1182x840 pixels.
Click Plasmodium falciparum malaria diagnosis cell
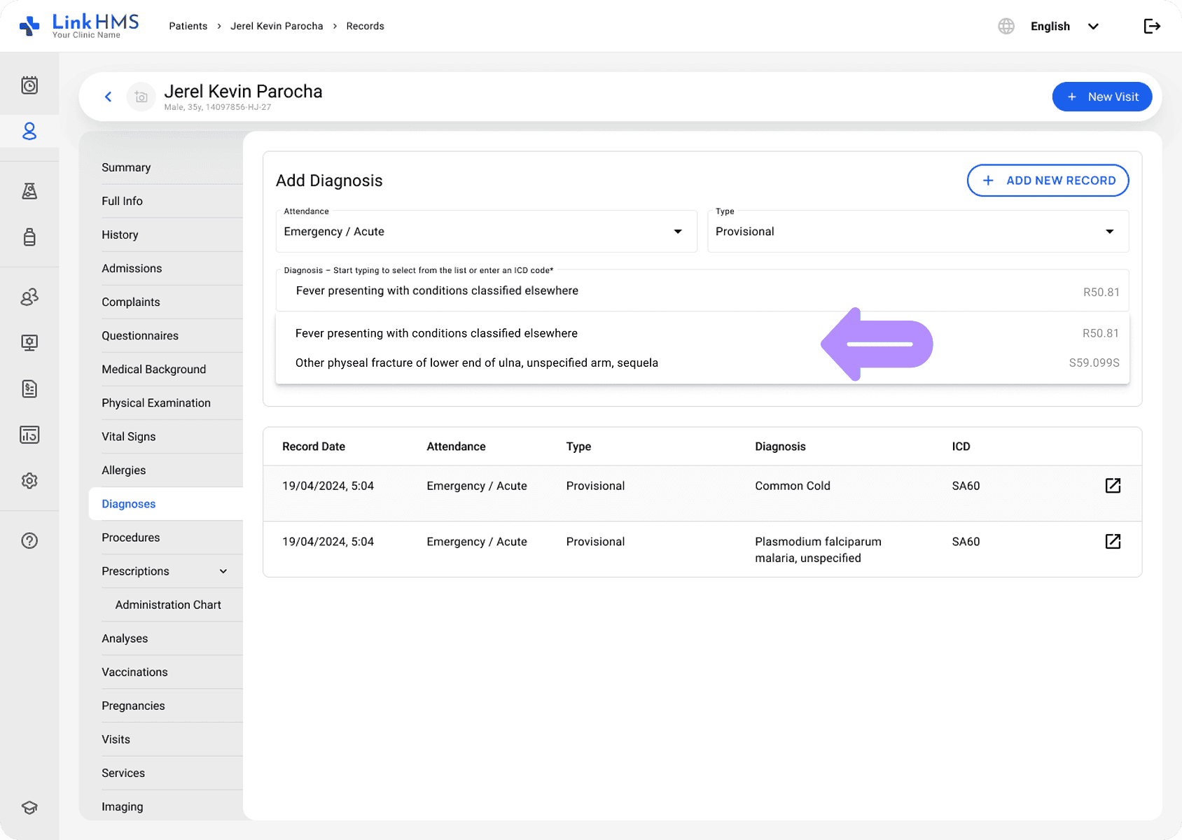(x=818, y=549)
